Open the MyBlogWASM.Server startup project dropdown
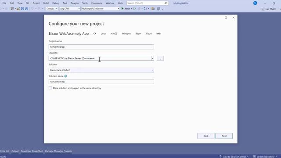 click(x=101, y=9)
